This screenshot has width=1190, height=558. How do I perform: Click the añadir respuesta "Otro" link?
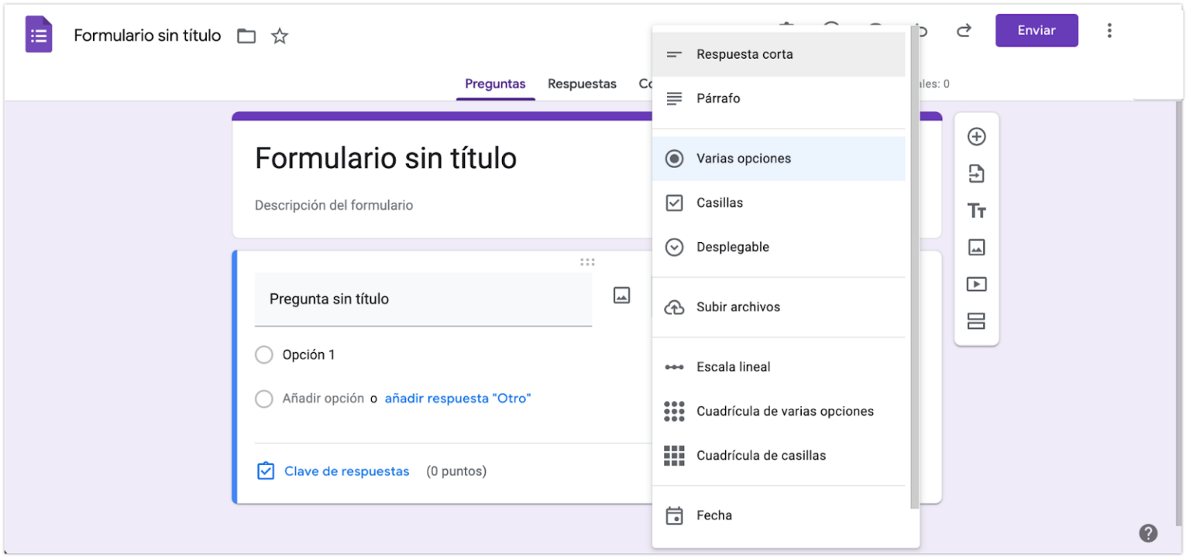tap(458, 398)
